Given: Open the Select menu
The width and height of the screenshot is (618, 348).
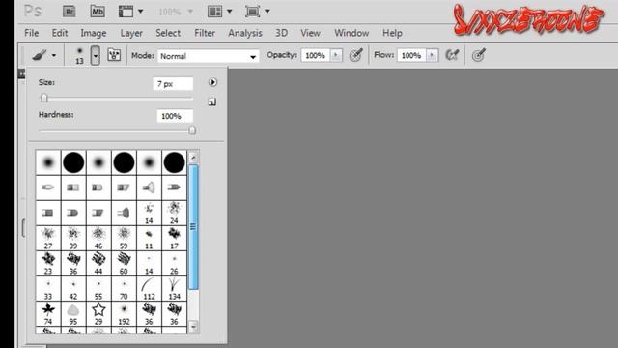Looking at the screenshot, I should coord(168,33).
